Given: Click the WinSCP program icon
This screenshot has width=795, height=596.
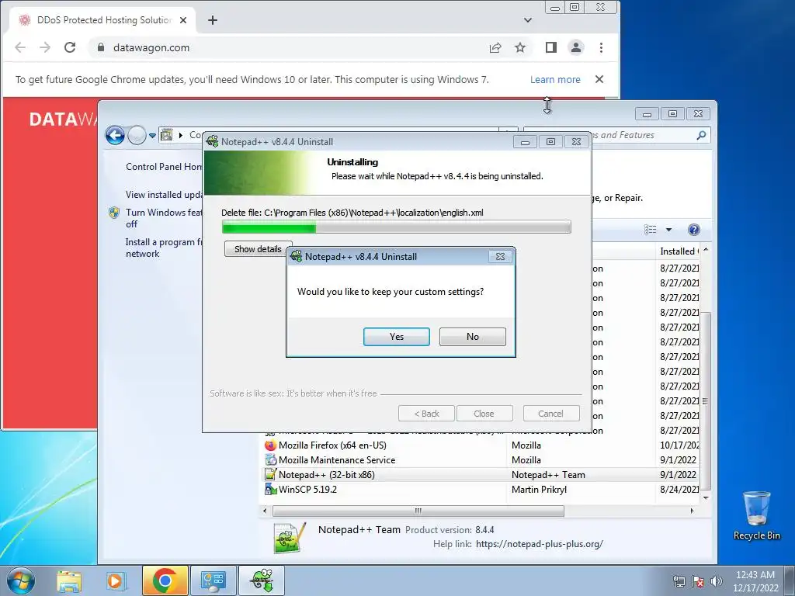Looking at the screenshot, I should (x=271, y=490).
